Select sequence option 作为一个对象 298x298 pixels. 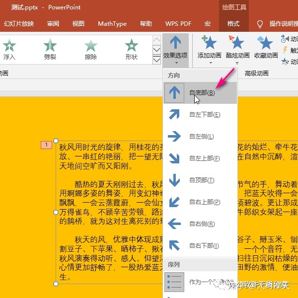point(201,282)
